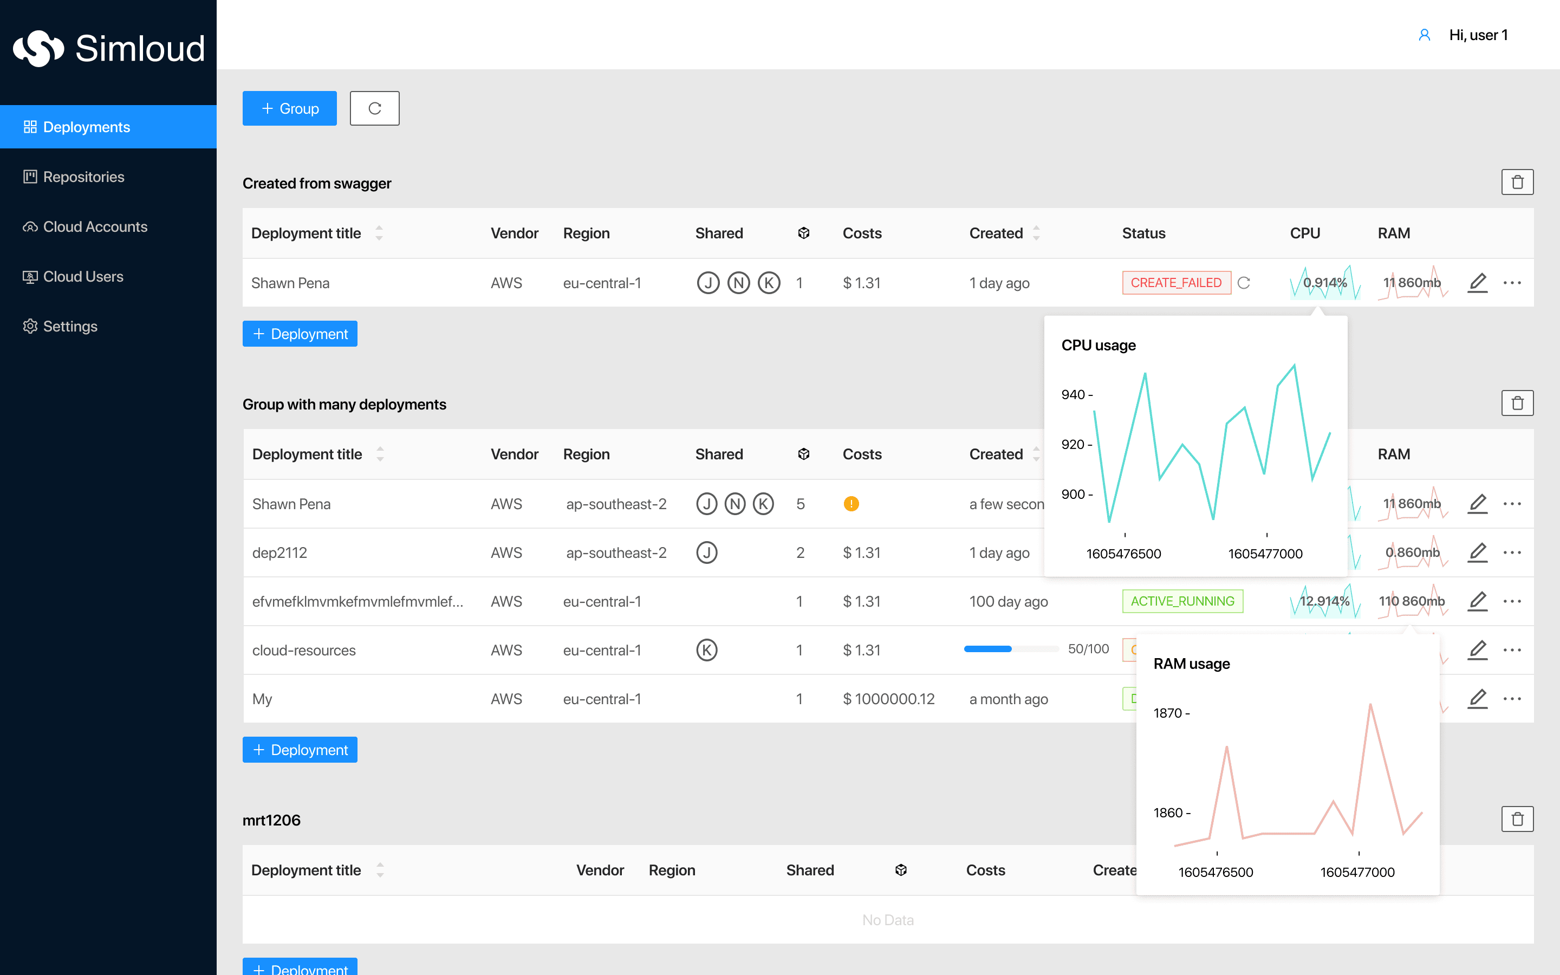Screen dimensions: 1560x975
Task: Add a new Group
Action: pyautogui.click(x=289, y=108)
